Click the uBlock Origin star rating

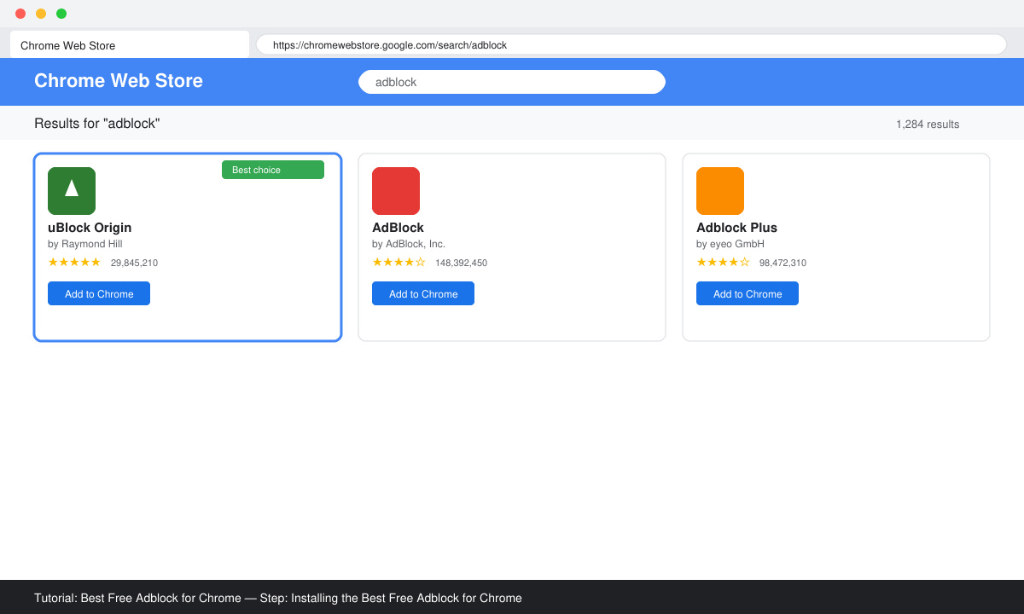point(74,262)
